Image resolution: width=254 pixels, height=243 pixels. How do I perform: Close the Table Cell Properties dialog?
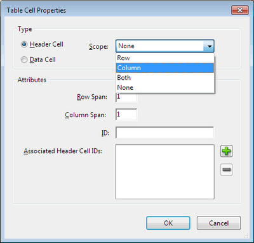[240, 10]
